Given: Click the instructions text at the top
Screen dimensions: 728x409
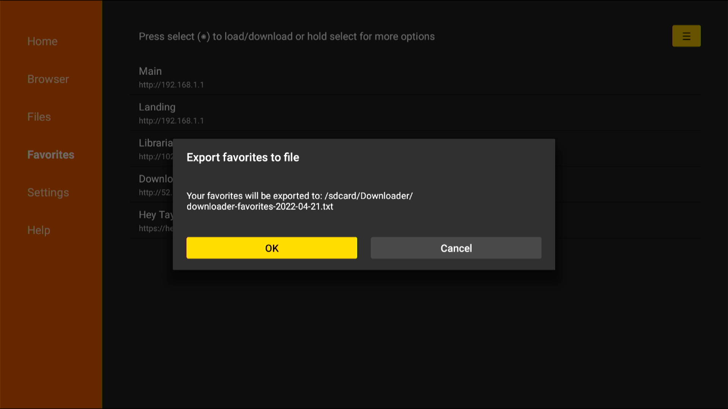Looking at the screenshot, I should [287, 36].
